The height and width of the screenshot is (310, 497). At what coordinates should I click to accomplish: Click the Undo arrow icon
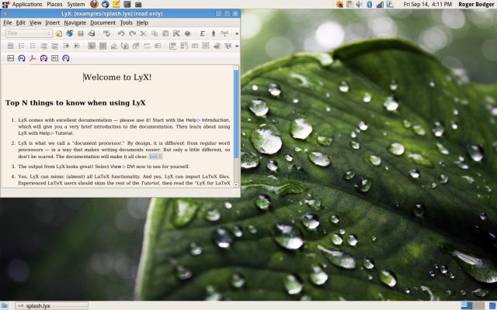[121, 33]
